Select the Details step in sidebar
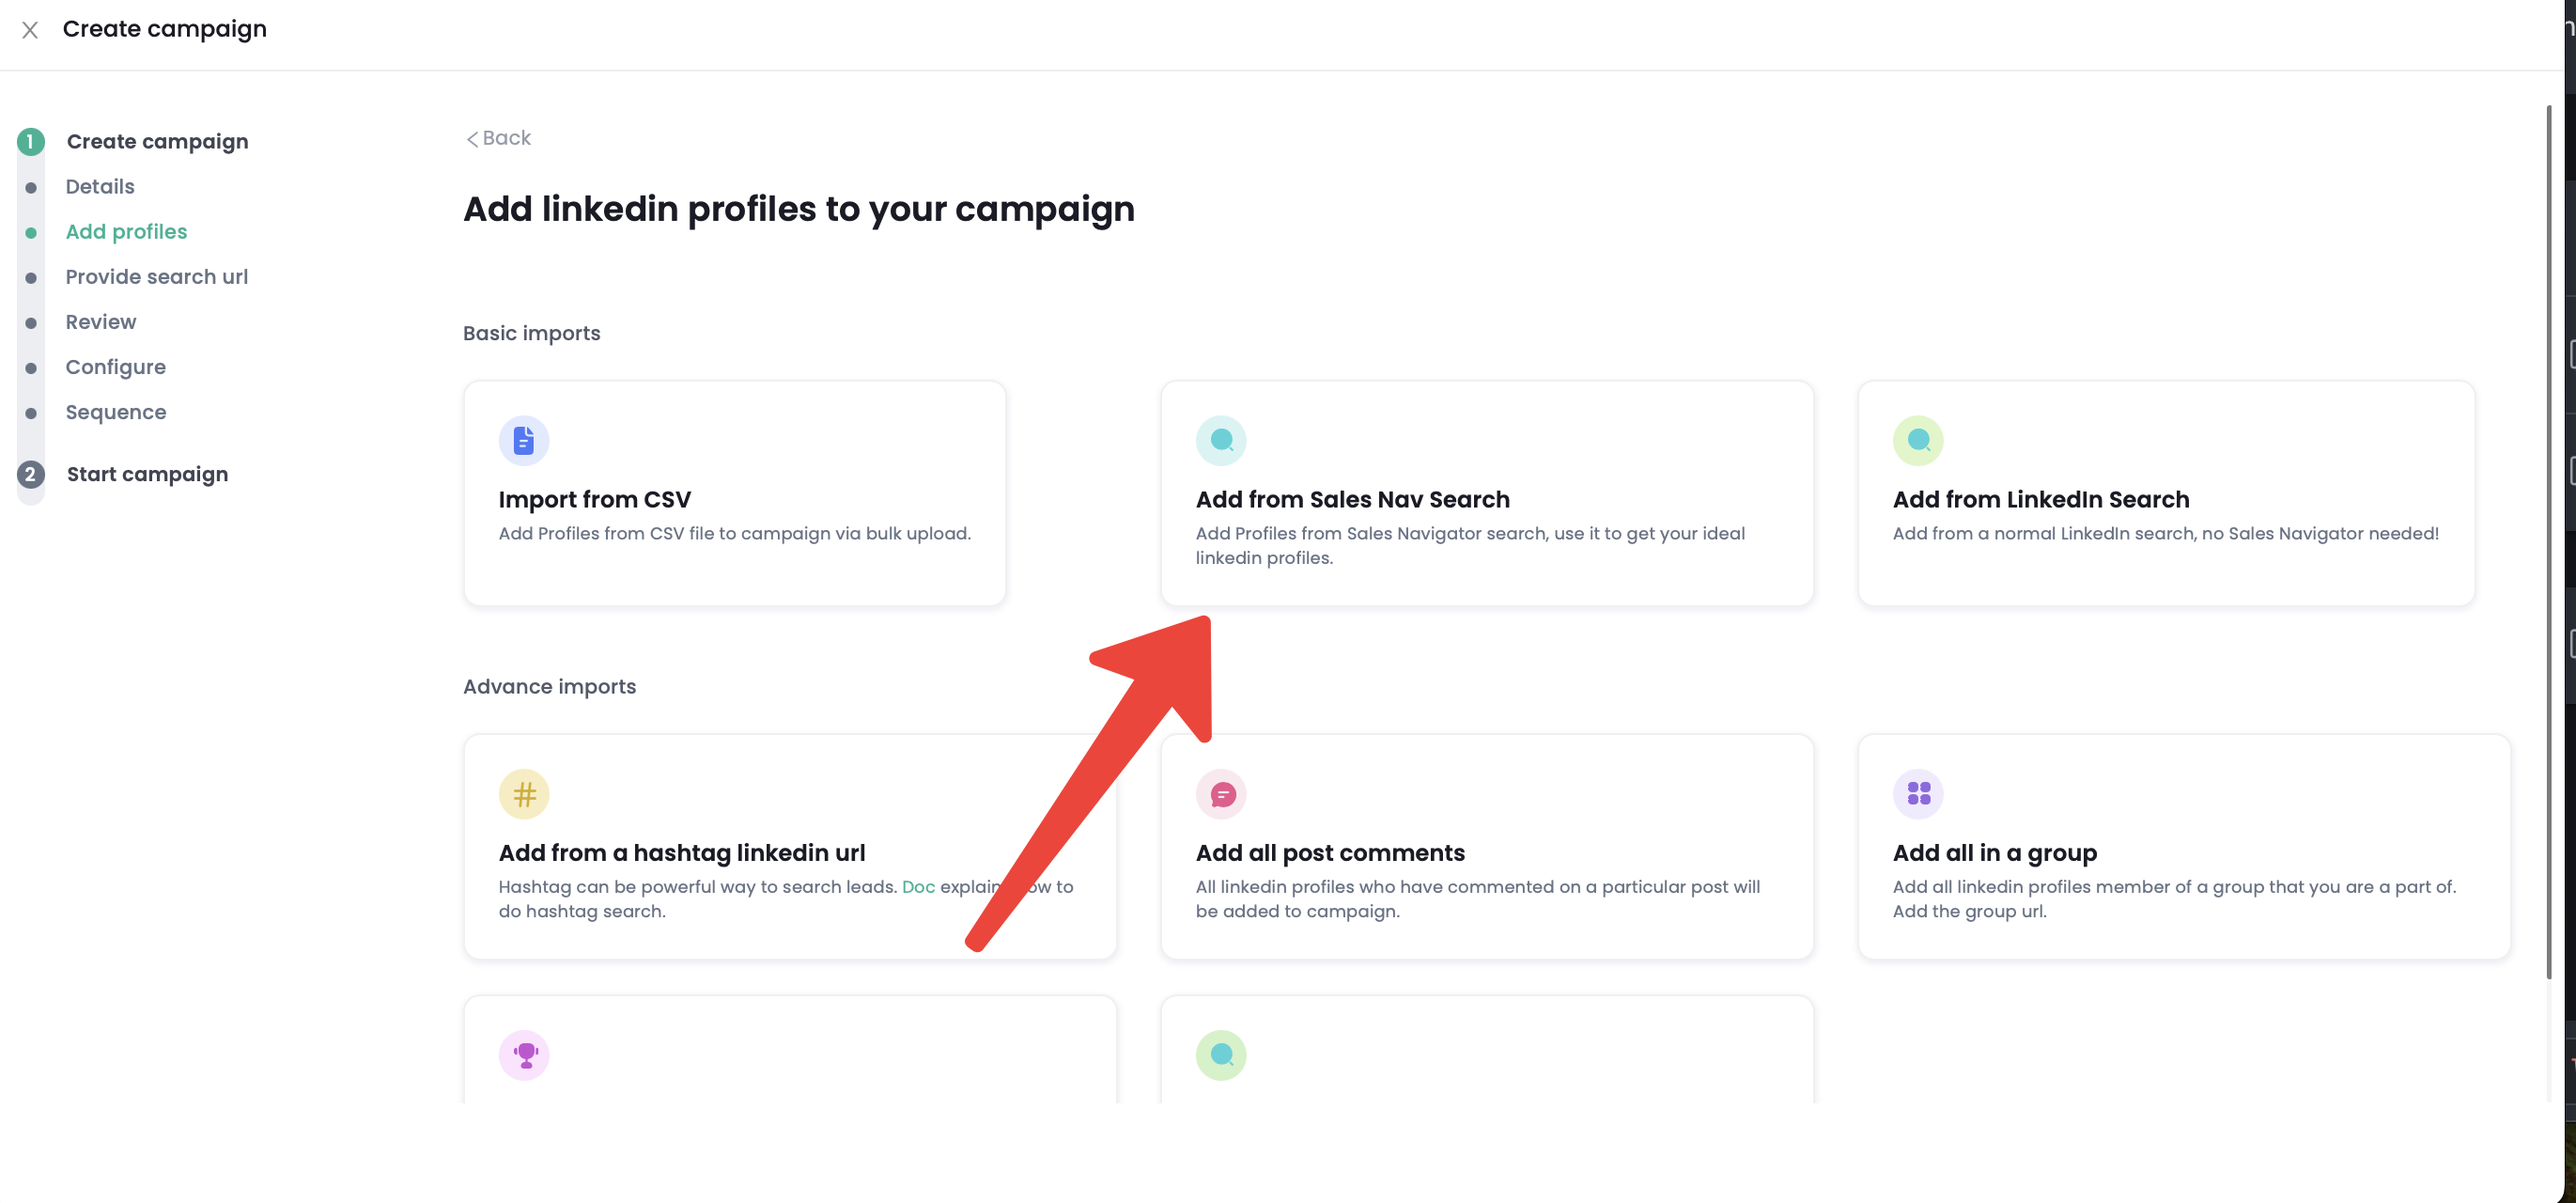This screenshot has width=2576, height=1203. pyautogui.click(x=100, y=187)
